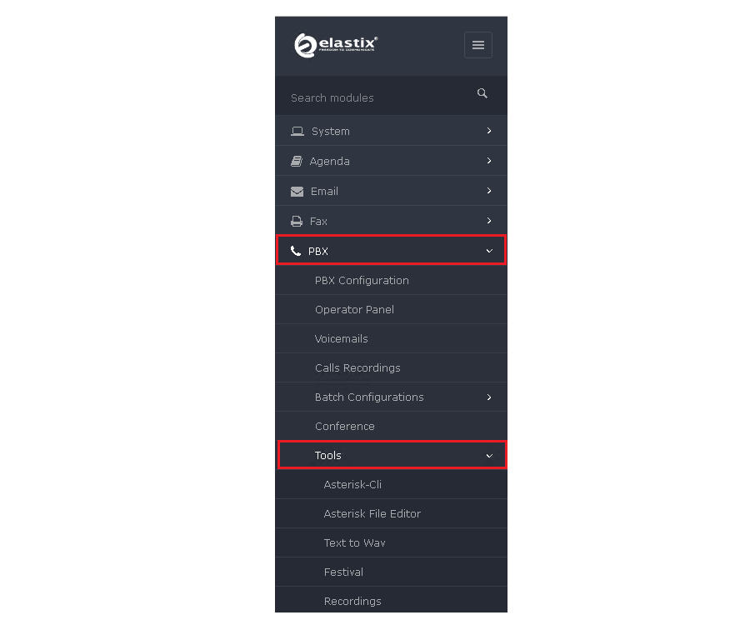Go to Voicemails
The image size is (750, 625).
[x=341, y=339]
